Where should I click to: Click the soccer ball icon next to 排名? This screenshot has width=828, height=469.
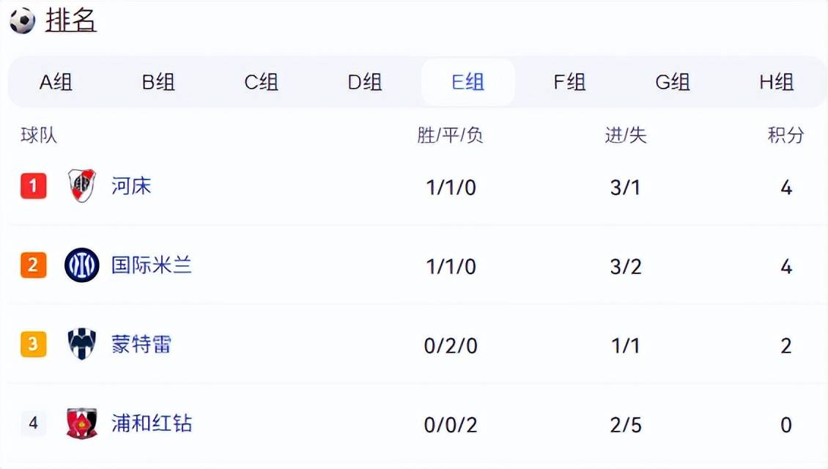pyautogui.click(x=22, y=21)
